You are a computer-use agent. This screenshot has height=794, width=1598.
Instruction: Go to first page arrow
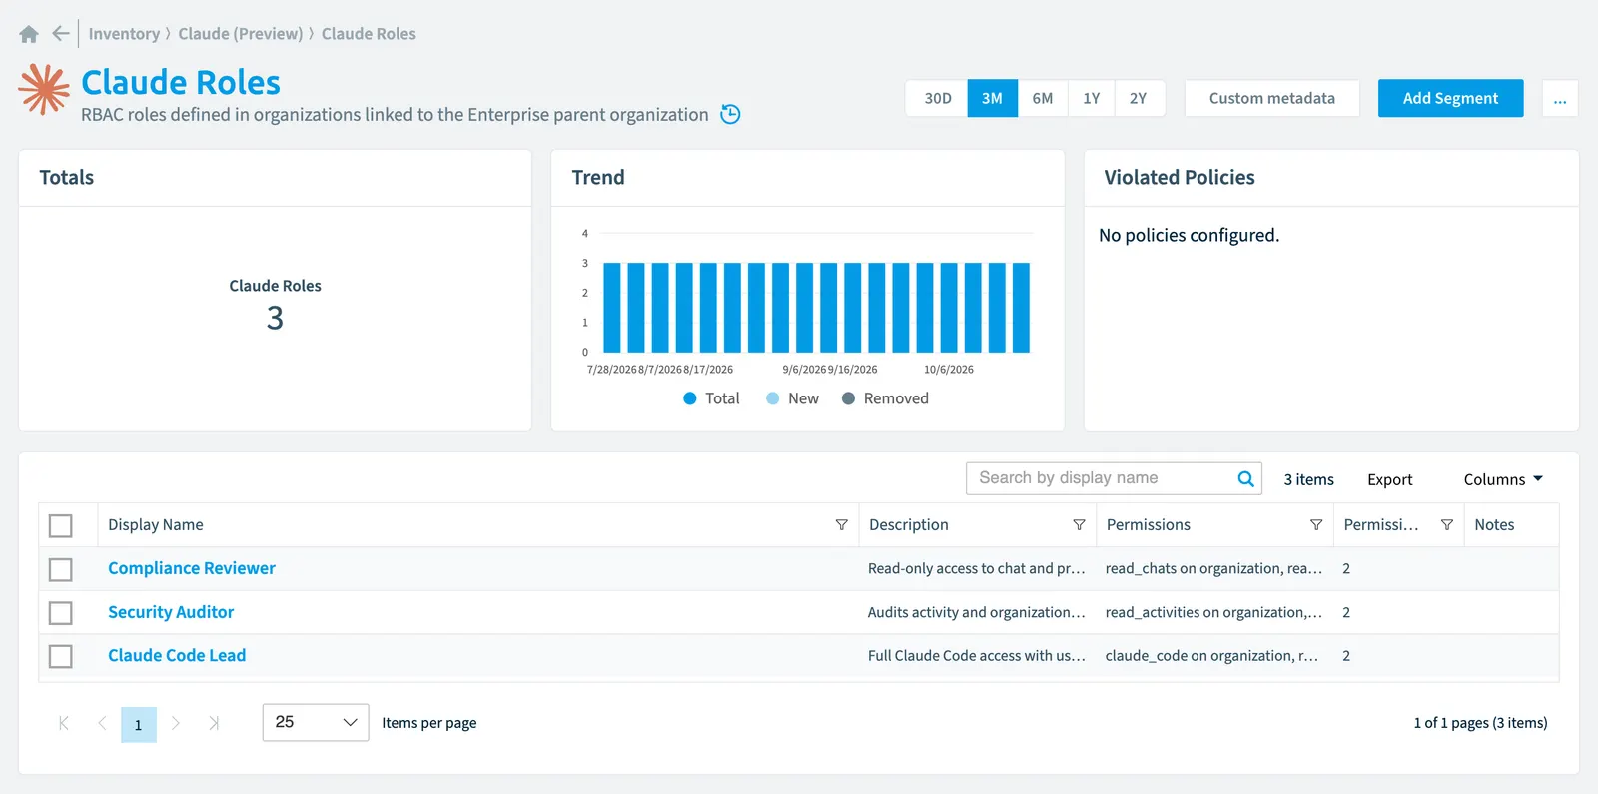click(x=64, y=723)
